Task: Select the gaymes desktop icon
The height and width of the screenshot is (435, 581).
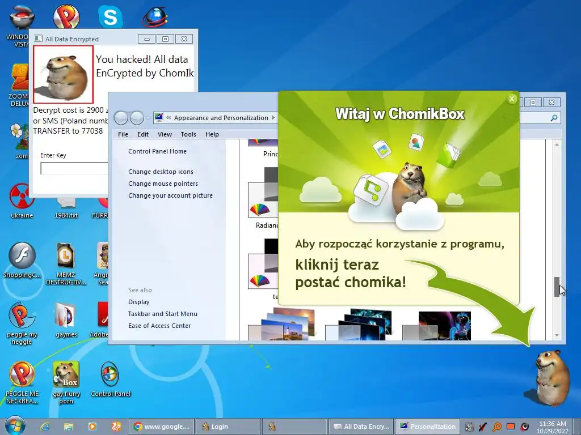Action: point(66,320)
